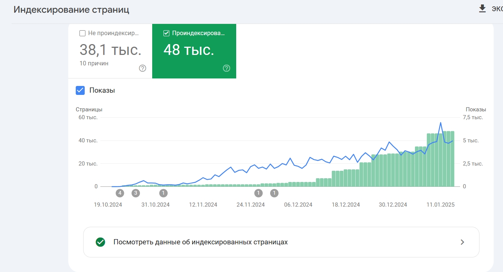Click the green checkmark circle icon
Screen dimensions: 503x272
(x=100, y=242)
